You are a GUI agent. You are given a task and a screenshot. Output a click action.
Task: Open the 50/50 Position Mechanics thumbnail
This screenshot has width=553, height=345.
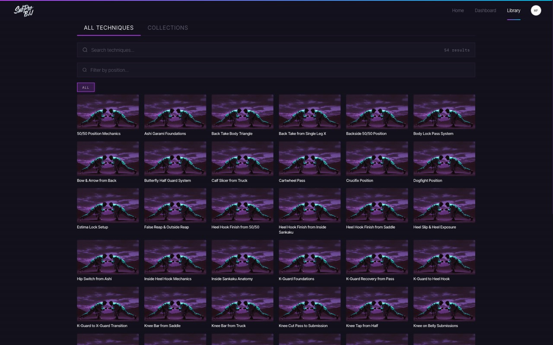(x=108, y=112)
